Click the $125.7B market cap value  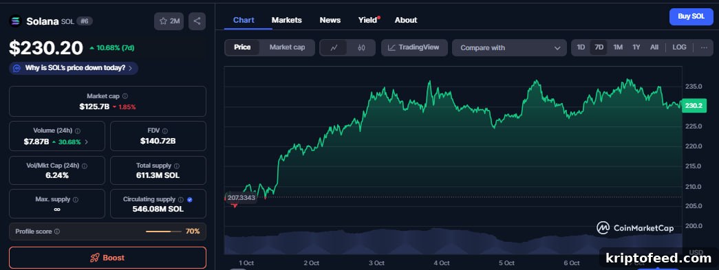point(94,107)
